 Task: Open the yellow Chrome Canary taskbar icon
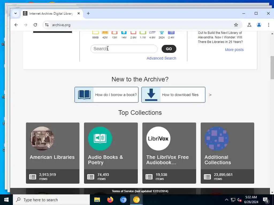(136, 200)
